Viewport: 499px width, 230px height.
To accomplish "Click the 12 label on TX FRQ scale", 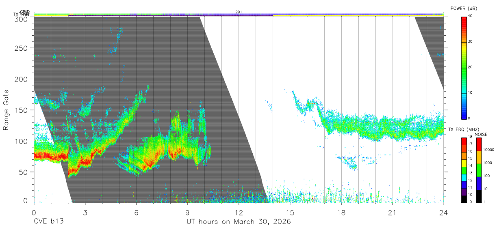I will [470, 180].
